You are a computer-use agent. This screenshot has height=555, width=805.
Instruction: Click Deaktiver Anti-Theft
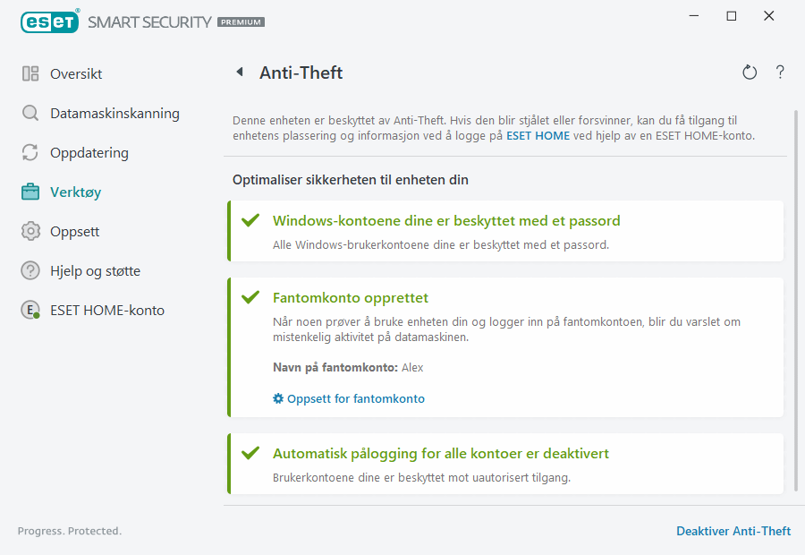[x=733, y=531]
